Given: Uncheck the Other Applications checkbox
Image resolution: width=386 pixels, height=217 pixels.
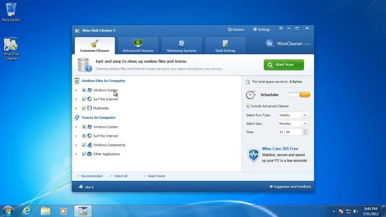Looking at the screenshot, I should pyautogui.click(x=84, y=154).
